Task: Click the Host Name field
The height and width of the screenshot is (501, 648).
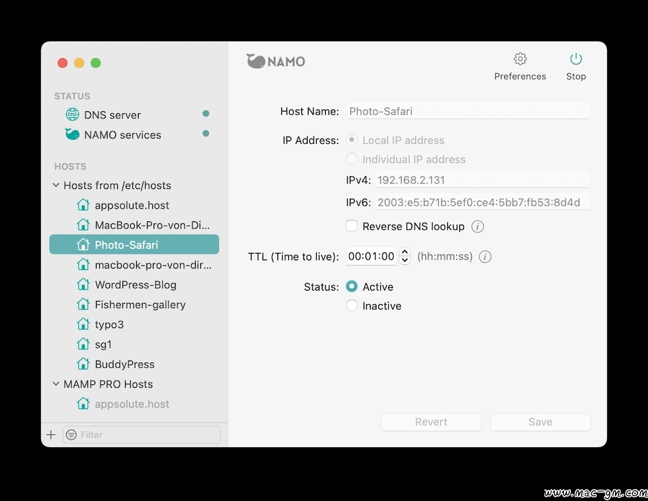Action: coord(468,111)
